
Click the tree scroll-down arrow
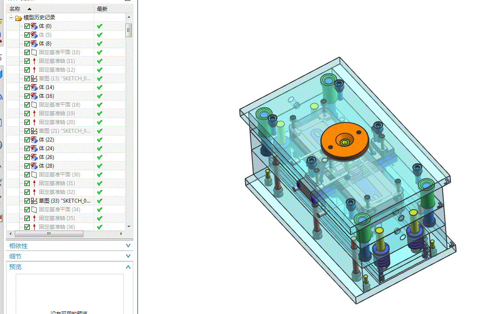pos(129,227)
